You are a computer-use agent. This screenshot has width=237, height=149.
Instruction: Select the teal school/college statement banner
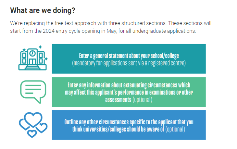[129, 59]
